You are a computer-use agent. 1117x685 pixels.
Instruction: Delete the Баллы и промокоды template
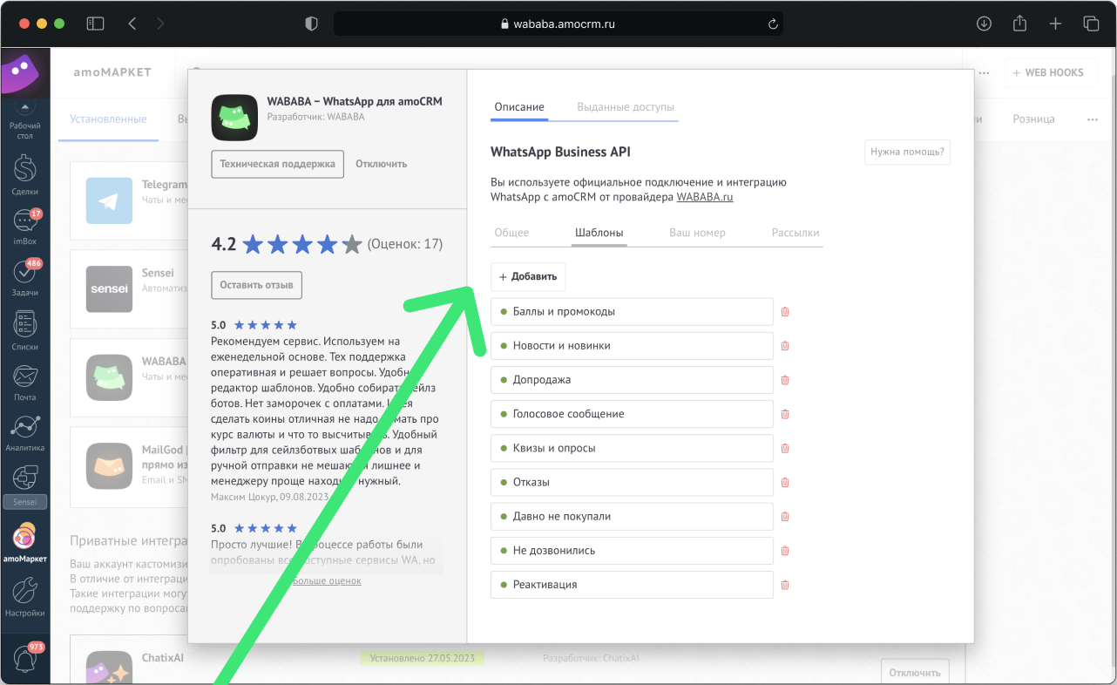pyautogui.click(x=785, y=312)
